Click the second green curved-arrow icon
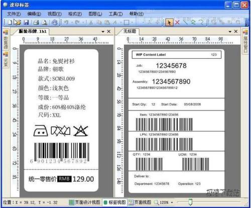The height and width of the screenshot is (208, 251). (201, 22)
